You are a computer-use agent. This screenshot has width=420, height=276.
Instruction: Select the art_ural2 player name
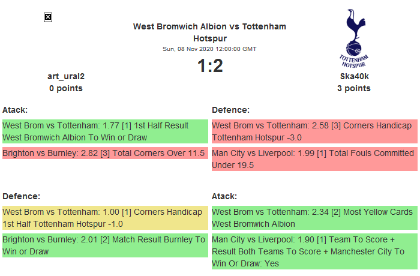click(66, 76)
